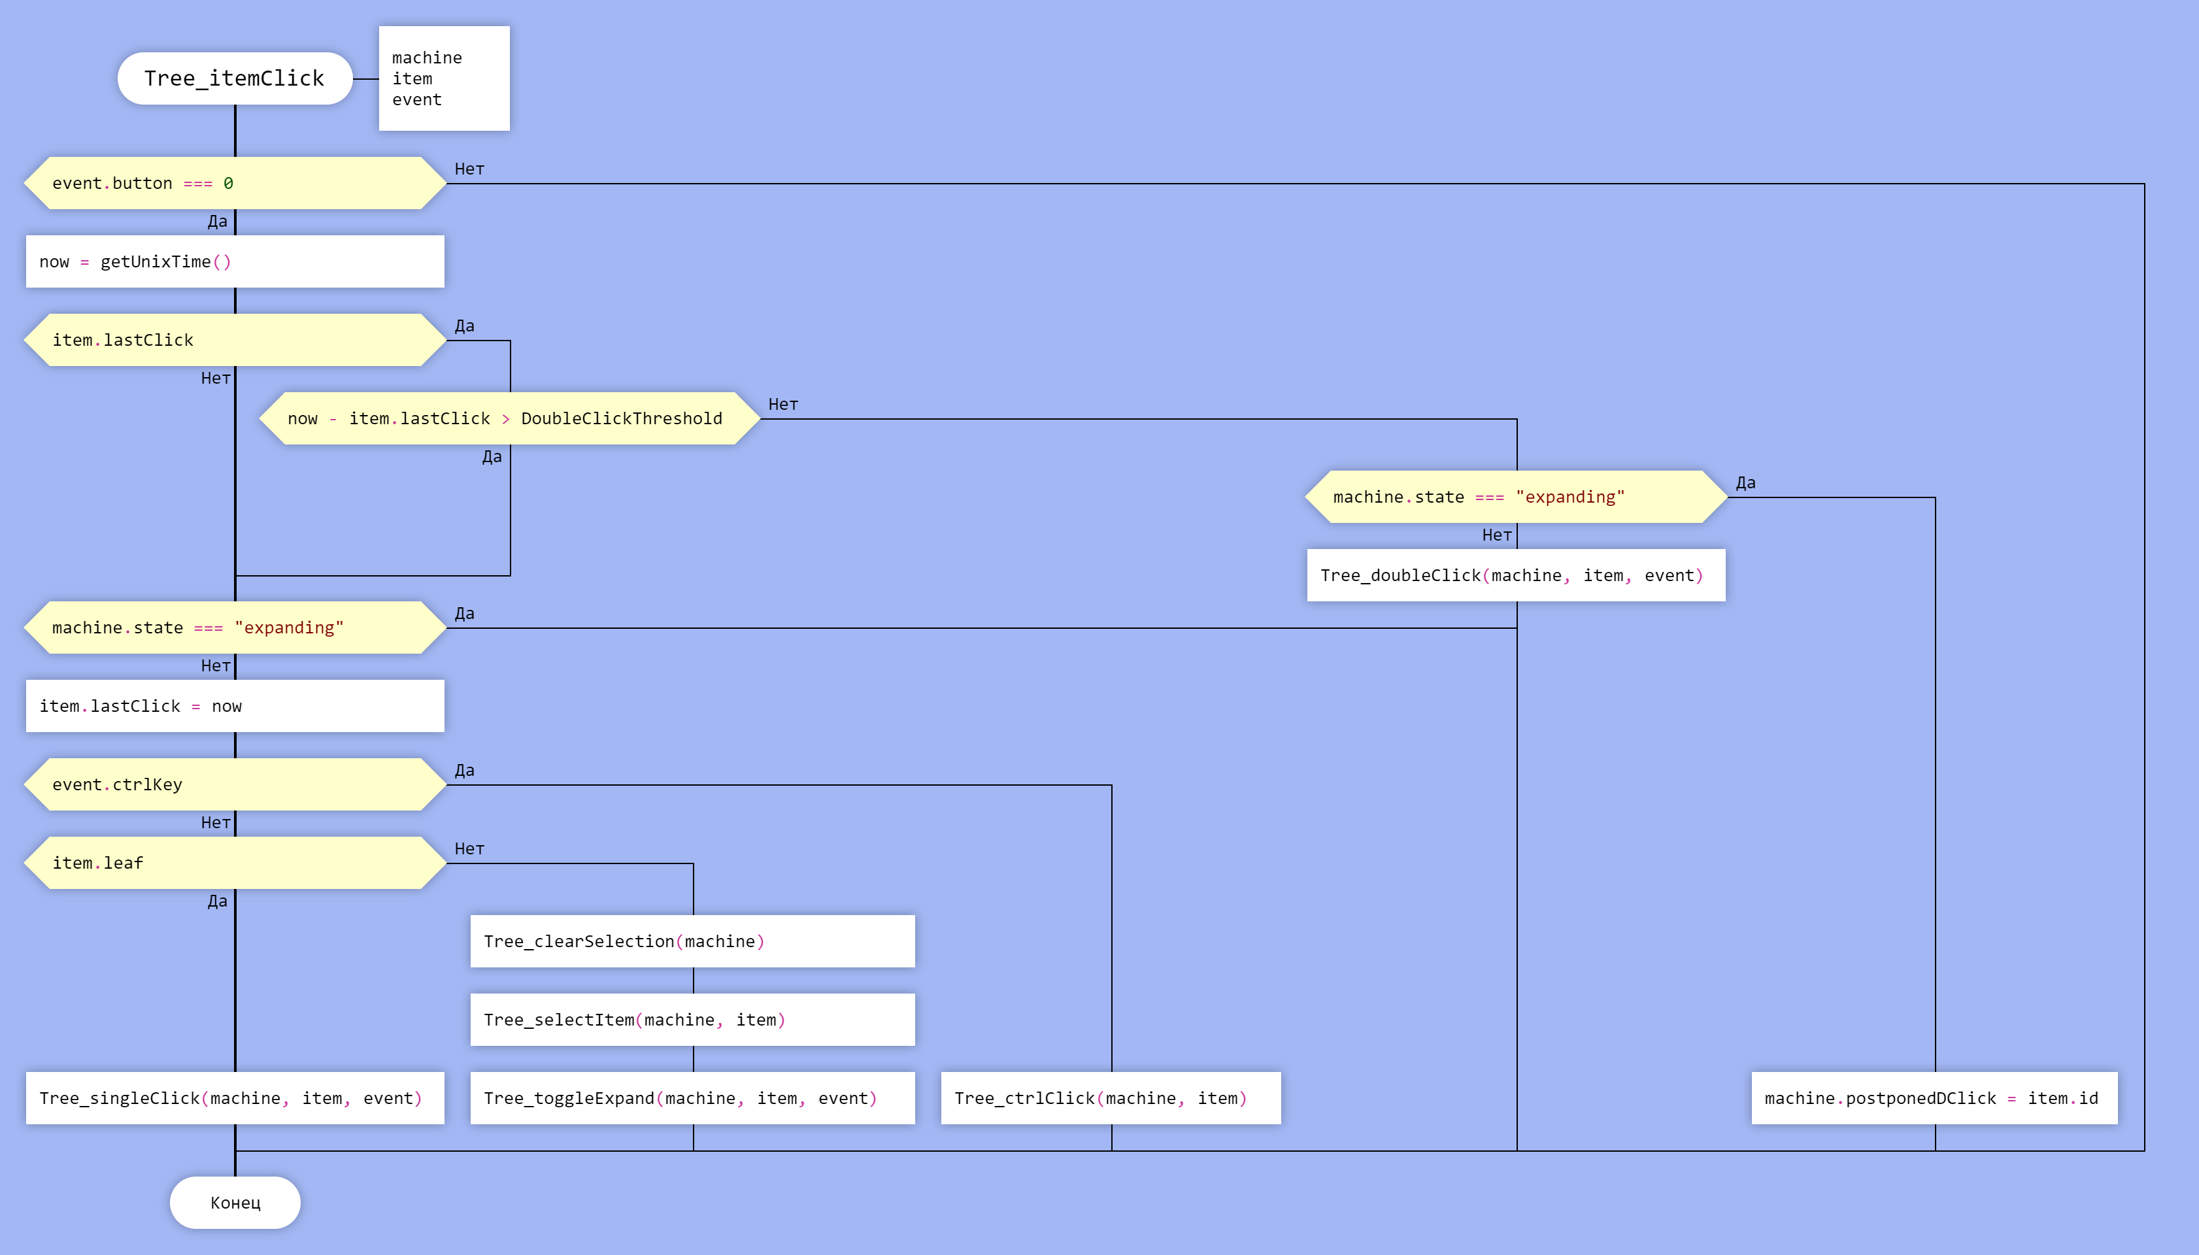The width and height of the screenshot is (2199, 1255).
Task: Select the now = getUnixTime() action
Action: tap(235, 261)
